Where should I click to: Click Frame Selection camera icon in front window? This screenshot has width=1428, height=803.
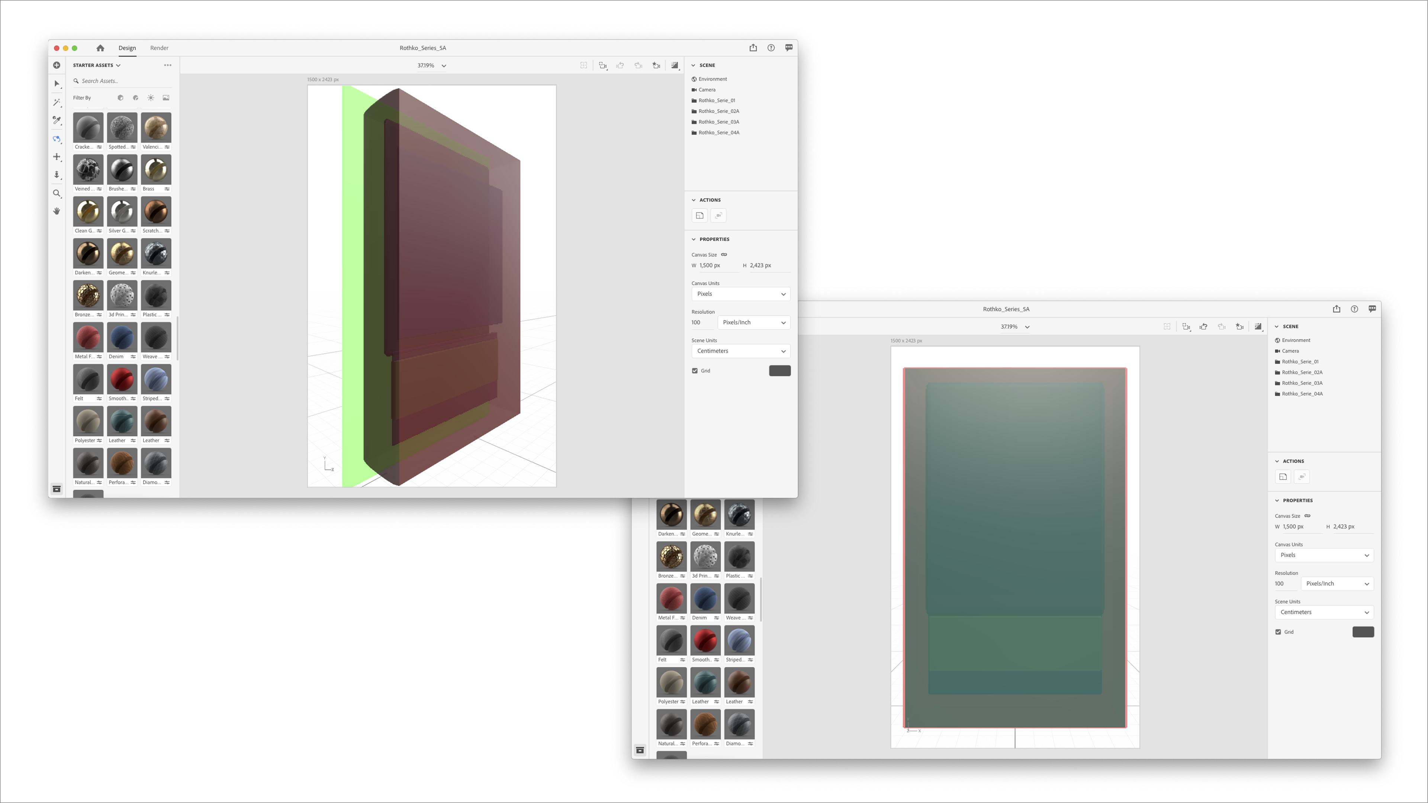pyautogui.click(x=602, y=65)
